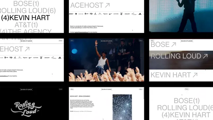Select grey (4)KEVIN HART in the list under Return

tap(186, 115)
